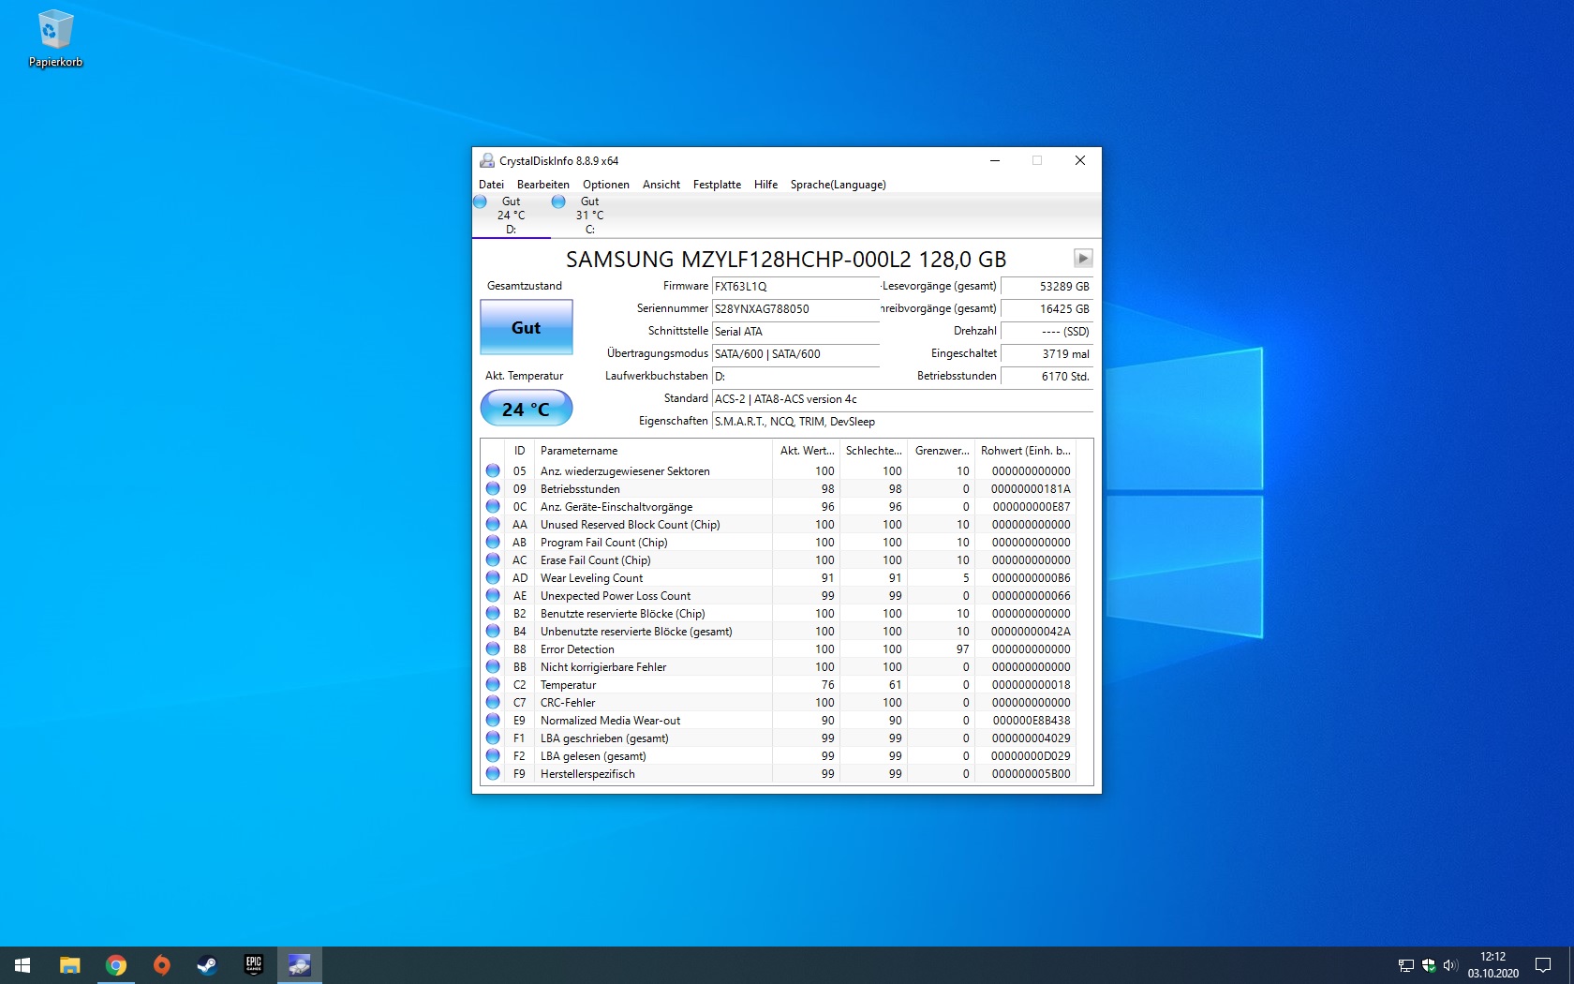
Task: Expand the Ansicht menu
Action: click(661, 185)
